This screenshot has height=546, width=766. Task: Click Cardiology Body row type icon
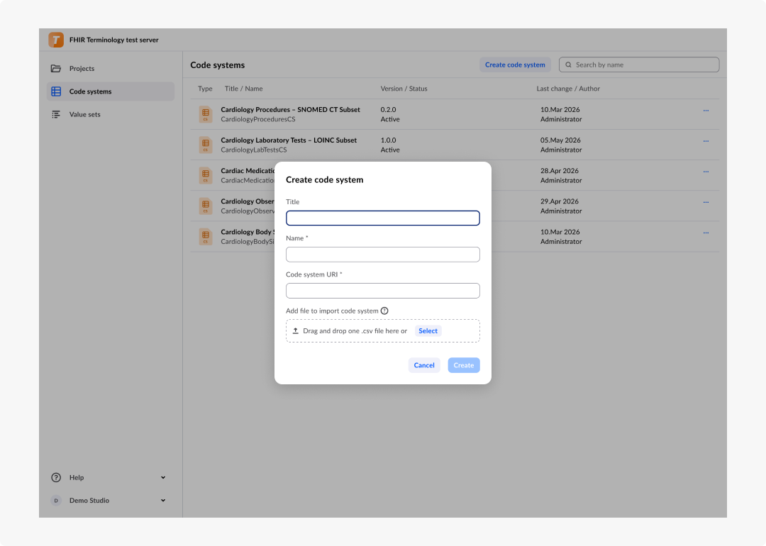[x=206, y=237]
